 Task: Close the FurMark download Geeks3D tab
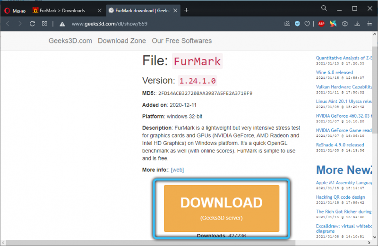175,10
